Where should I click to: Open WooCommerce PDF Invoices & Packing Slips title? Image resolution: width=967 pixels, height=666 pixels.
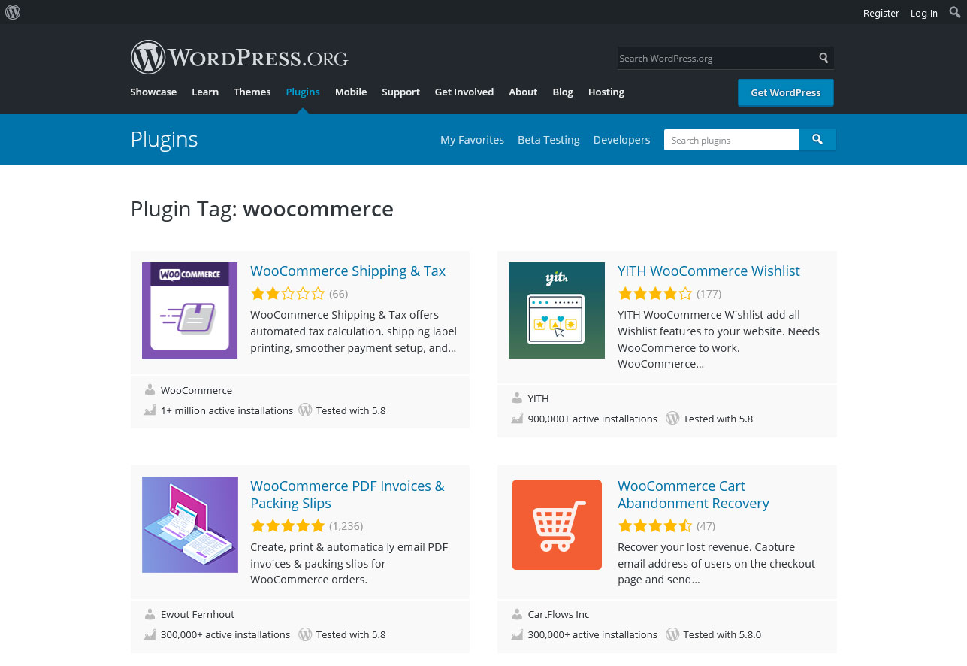[x=347, y=495]
